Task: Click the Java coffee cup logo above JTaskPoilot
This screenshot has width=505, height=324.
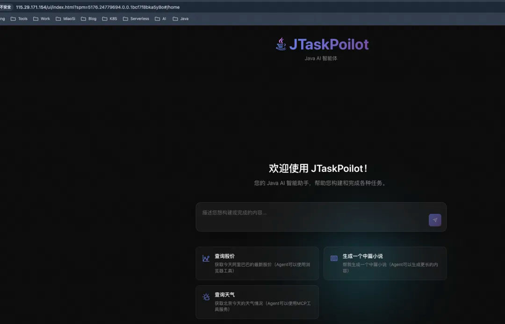Action: [x=281, y=43]
